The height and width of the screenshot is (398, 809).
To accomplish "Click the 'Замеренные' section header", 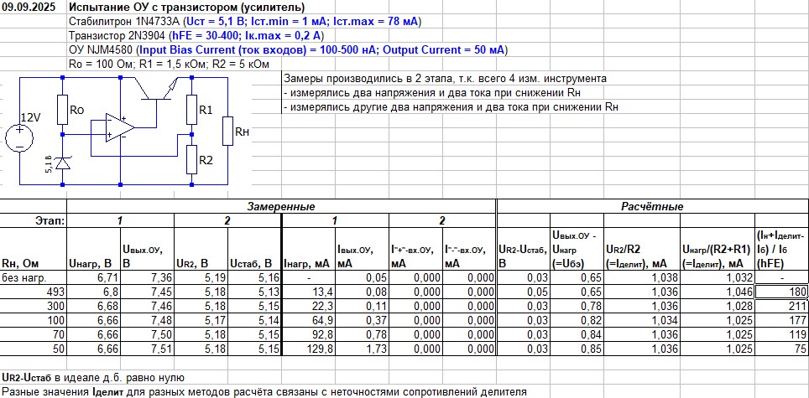I will tap(281, 206).
